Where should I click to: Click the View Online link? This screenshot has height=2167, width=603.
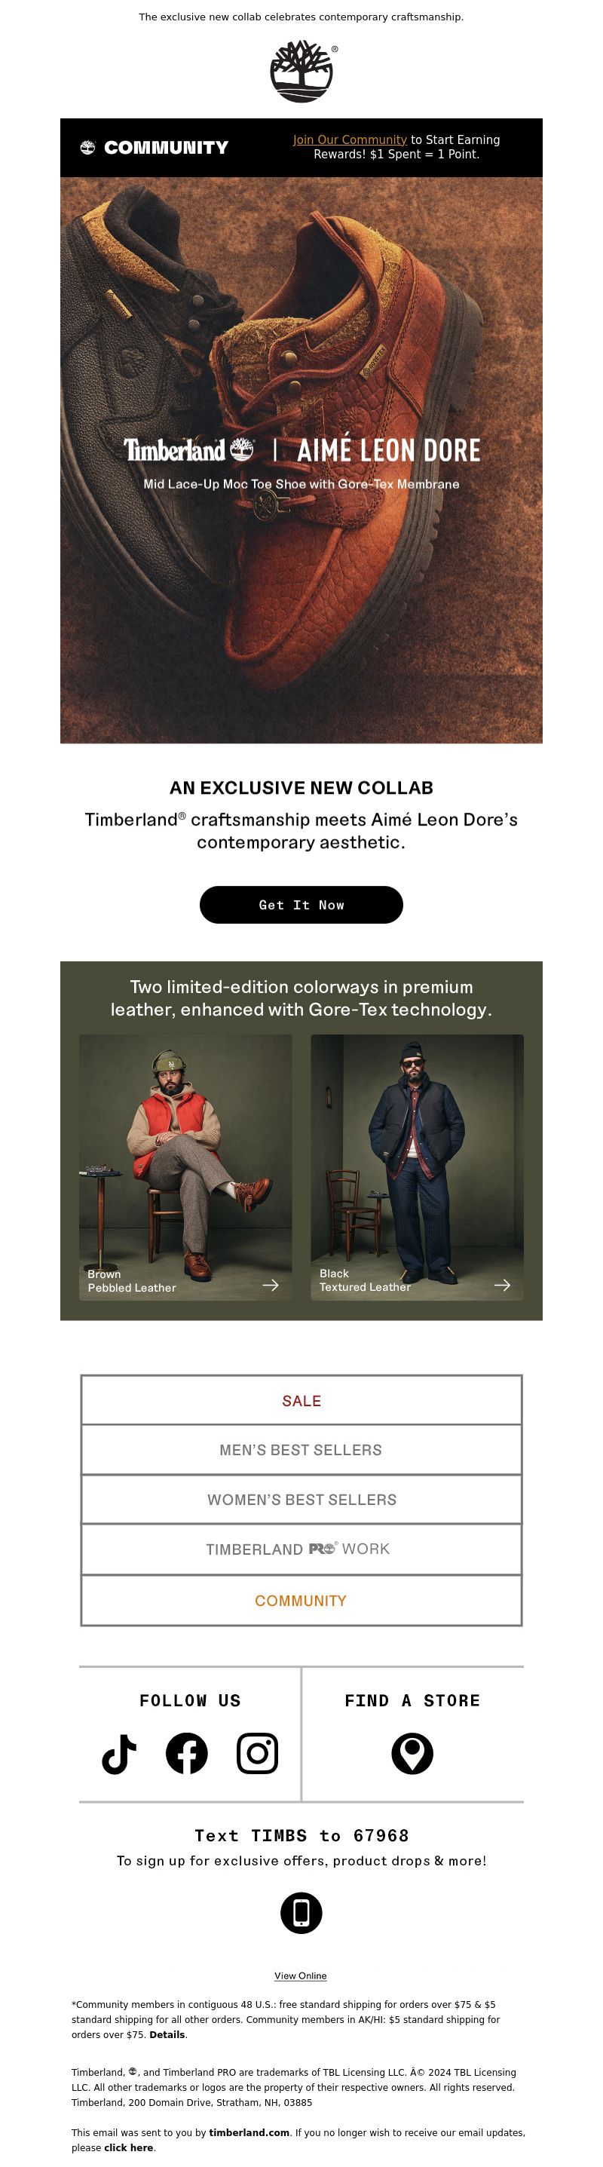tap(300, 1976)
